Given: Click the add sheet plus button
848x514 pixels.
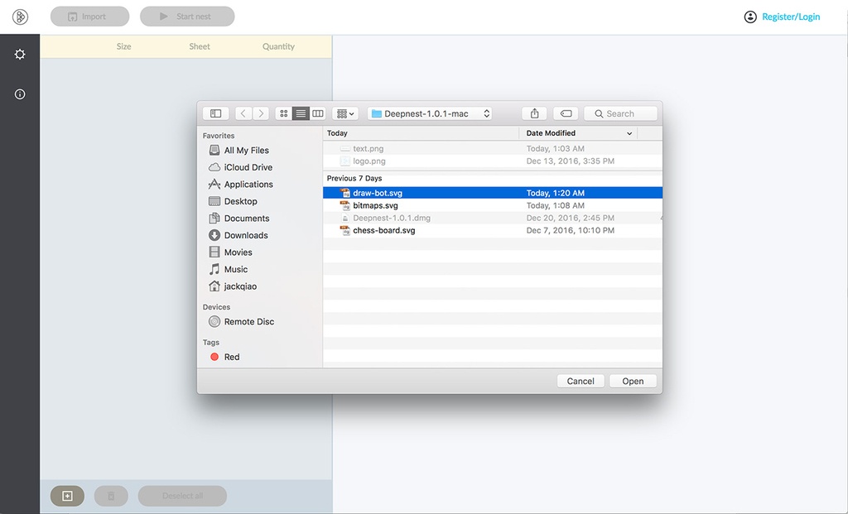Looking at the screenshot, I should (x=68, y=496).
